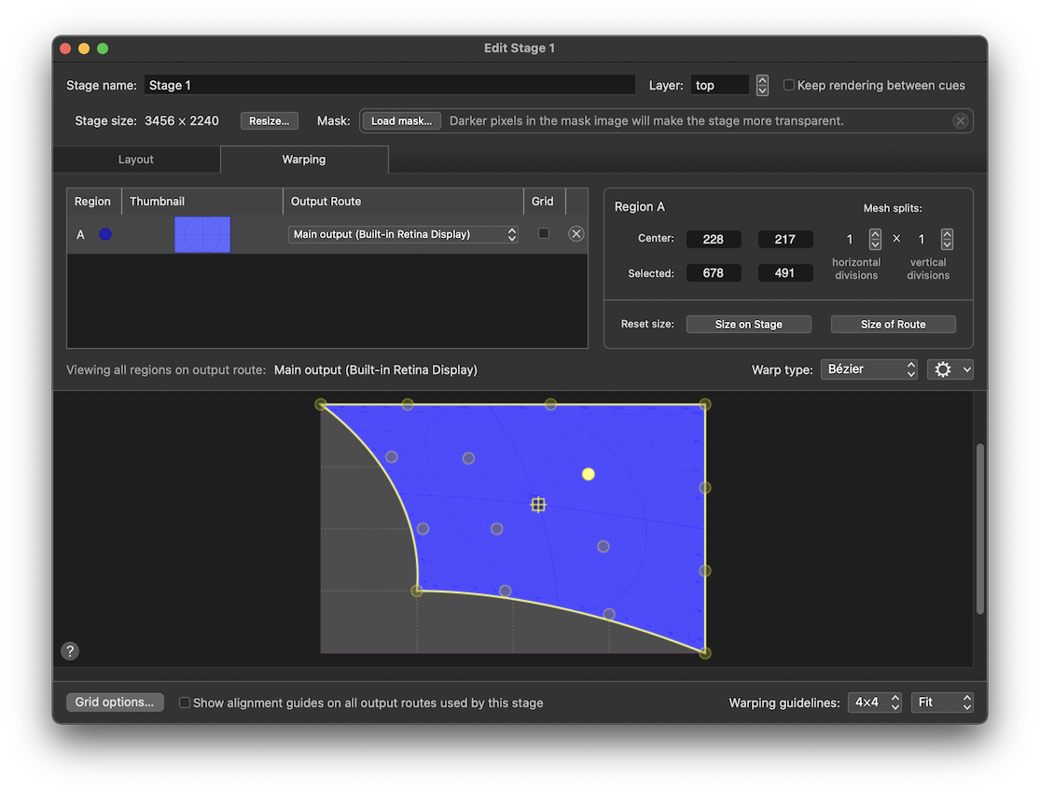The image size is (1040, 793).
Task: Toggle the Grid checkbox for Region A
Action: coord(546,233)
